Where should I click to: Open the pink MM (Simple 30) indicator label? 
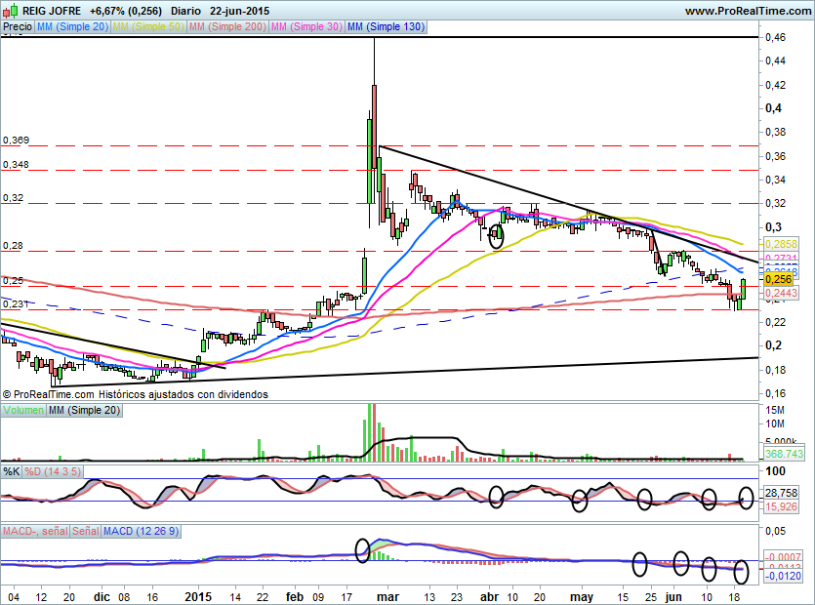click(306, 28)
